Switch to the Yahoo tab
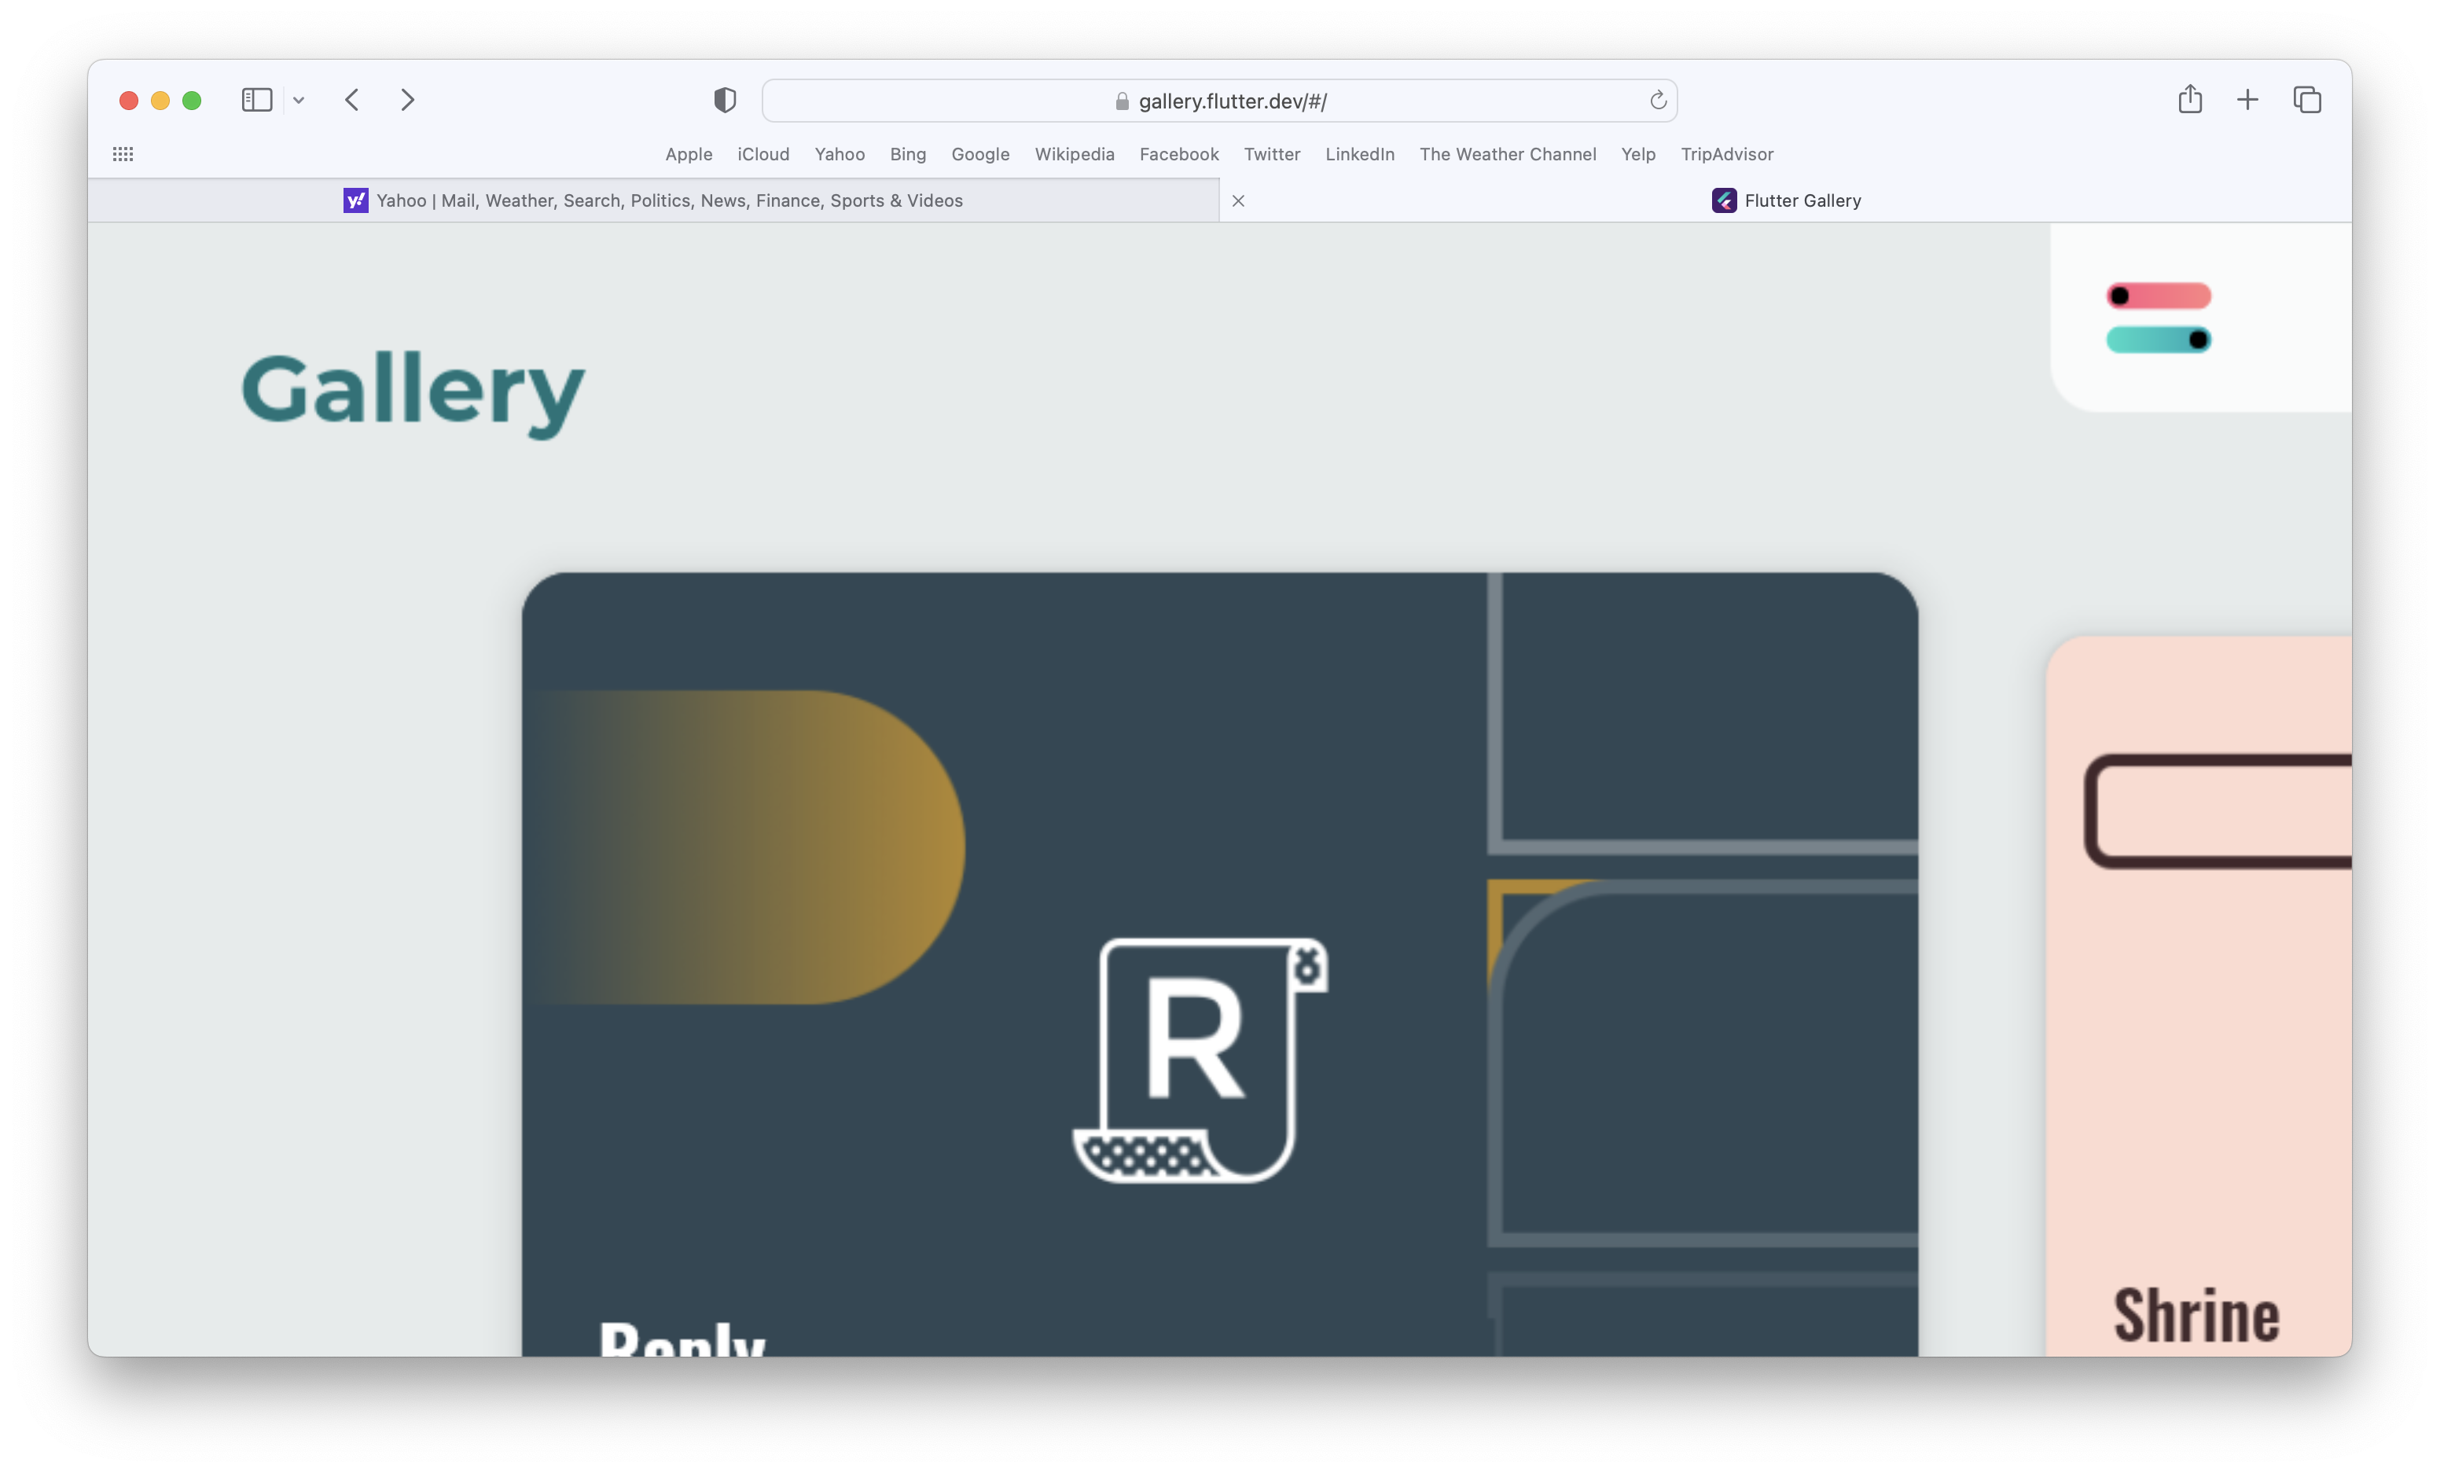Viewport: 2440px width, 1473px height. point(693,200)
